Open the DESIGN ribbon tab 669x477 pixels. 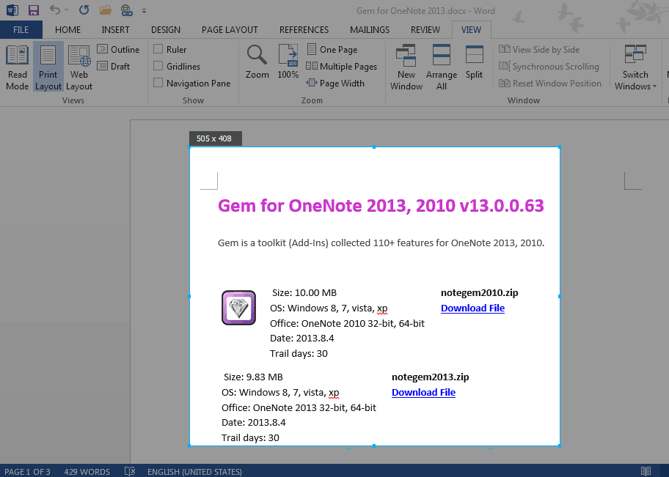click(166, 30)
